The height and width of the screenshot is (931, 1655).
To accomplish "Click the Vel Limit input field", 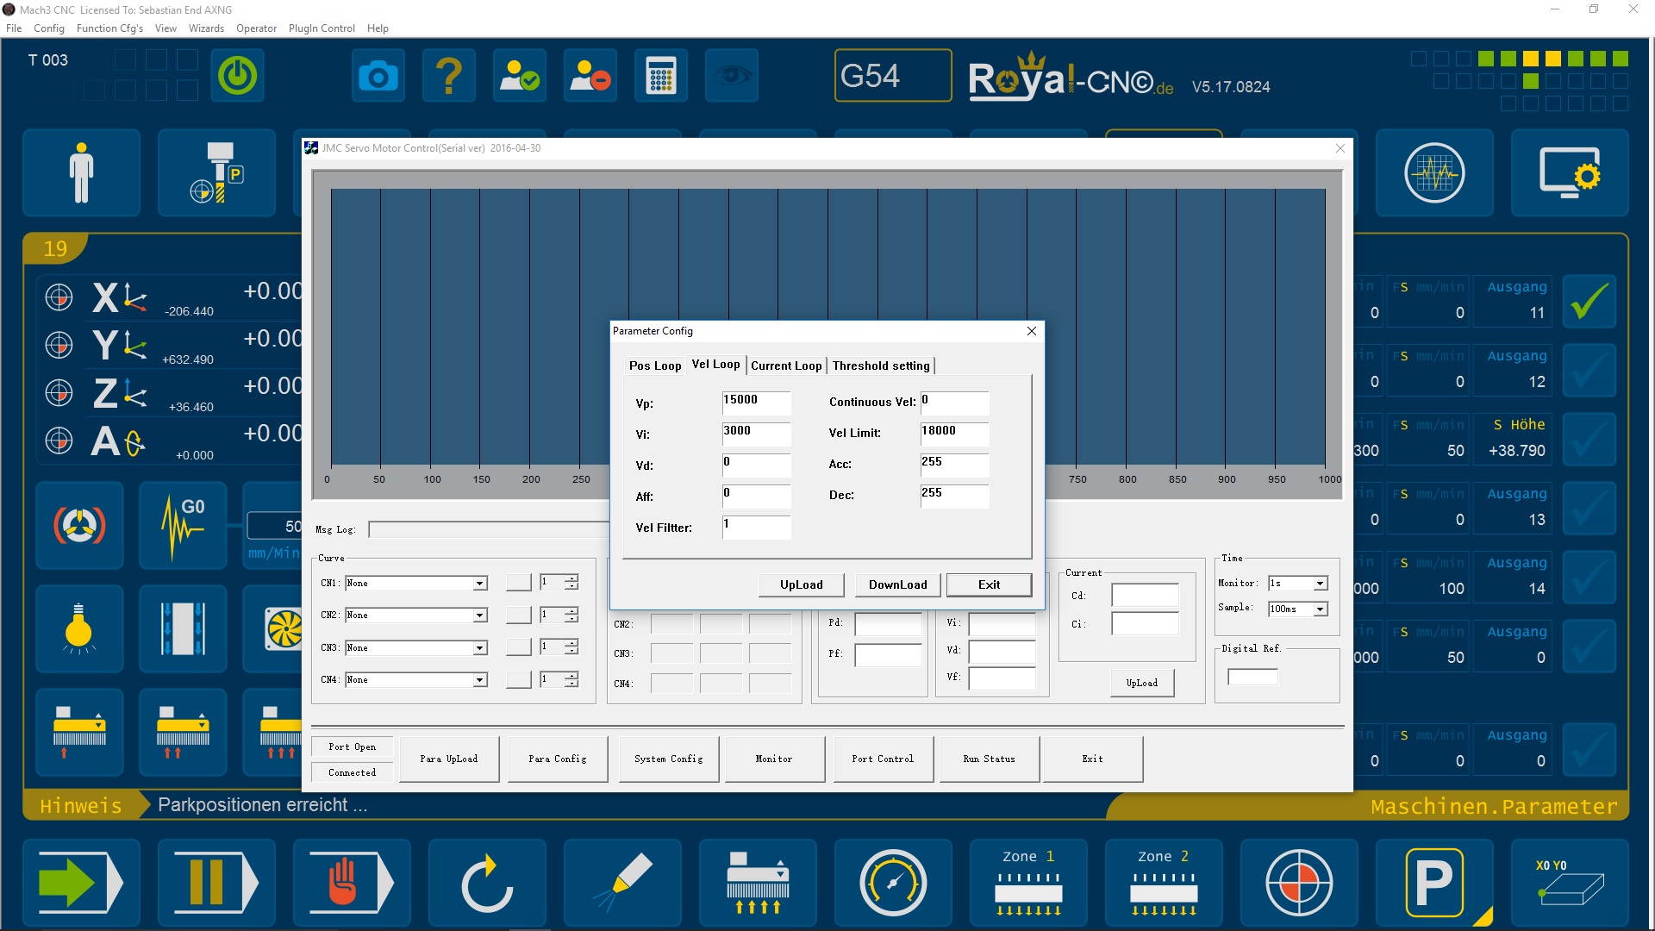I will 953,434.
